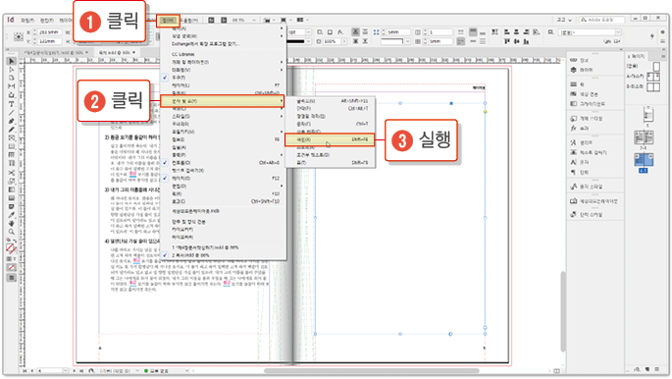
Task: Open the Swatches panel icon in dock
Action: click(574, 94)
